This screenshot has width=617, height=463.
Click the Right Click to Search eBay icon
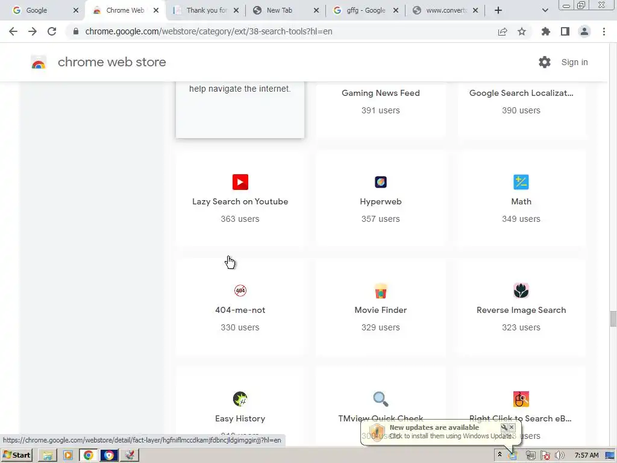click(521, 399)
